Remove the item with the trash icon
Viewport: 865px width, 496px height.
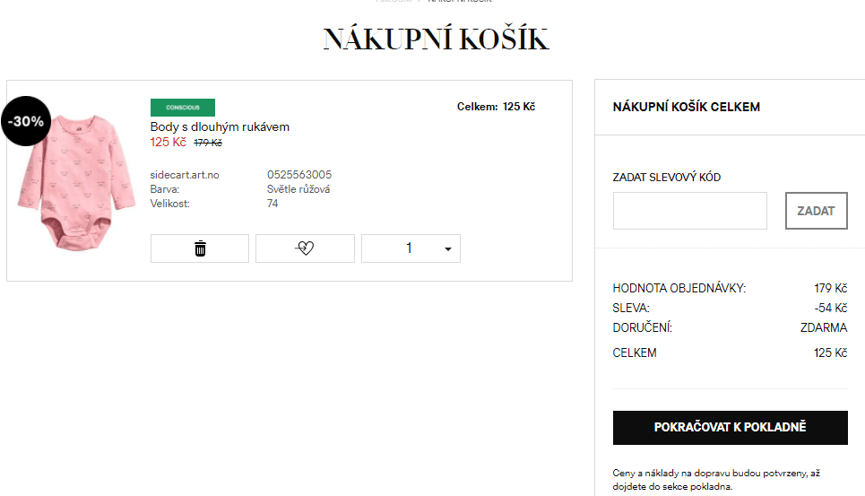click(200, 248)
